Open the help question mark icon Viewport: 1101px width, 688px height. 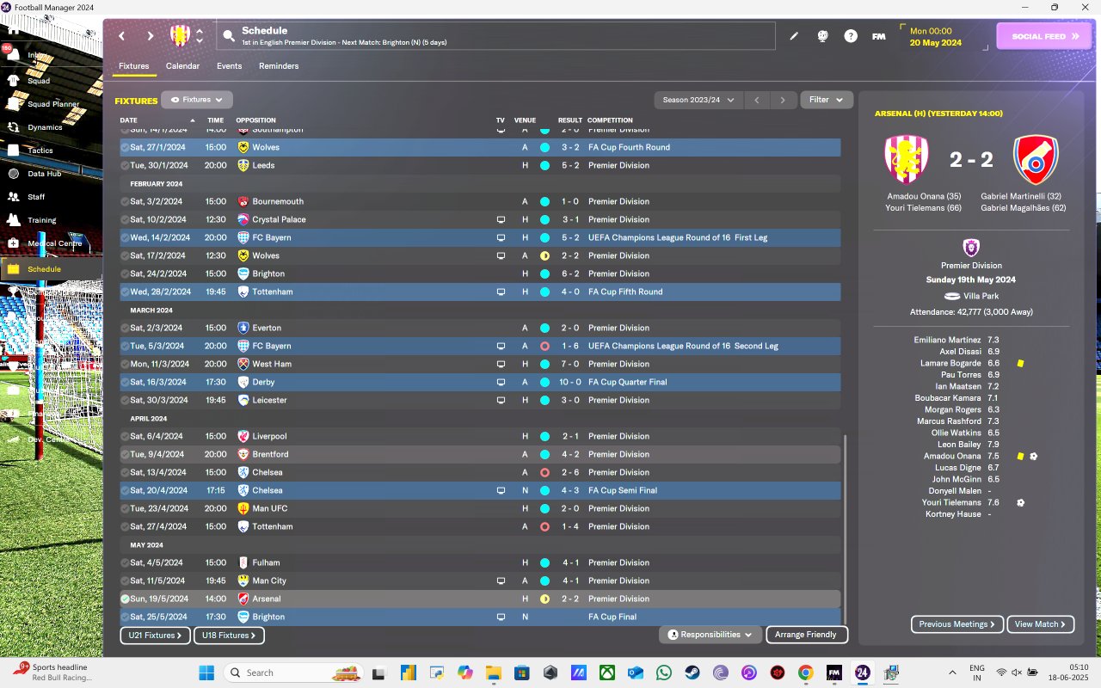tap(851, 36)
